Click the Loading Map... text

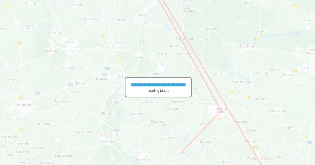click(158, 91)
